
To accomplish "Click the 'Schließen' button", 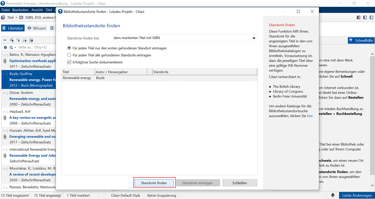I will pyautogui.click(x=239, y=183).
